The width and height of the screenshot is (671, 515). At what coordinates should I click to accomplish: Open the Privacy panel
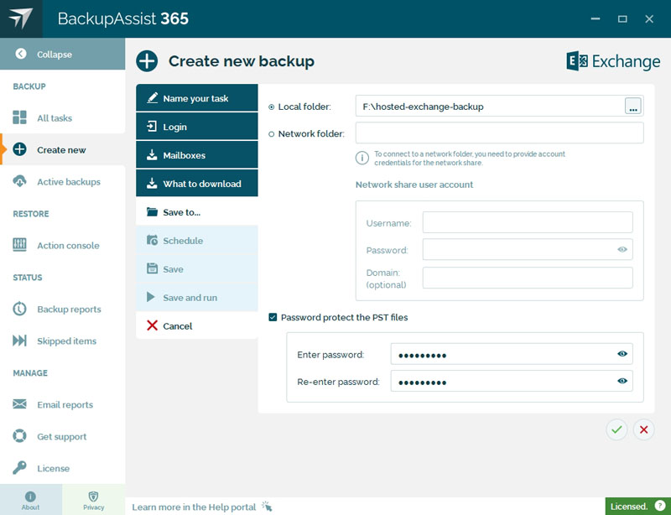click(x=93, y=500)
